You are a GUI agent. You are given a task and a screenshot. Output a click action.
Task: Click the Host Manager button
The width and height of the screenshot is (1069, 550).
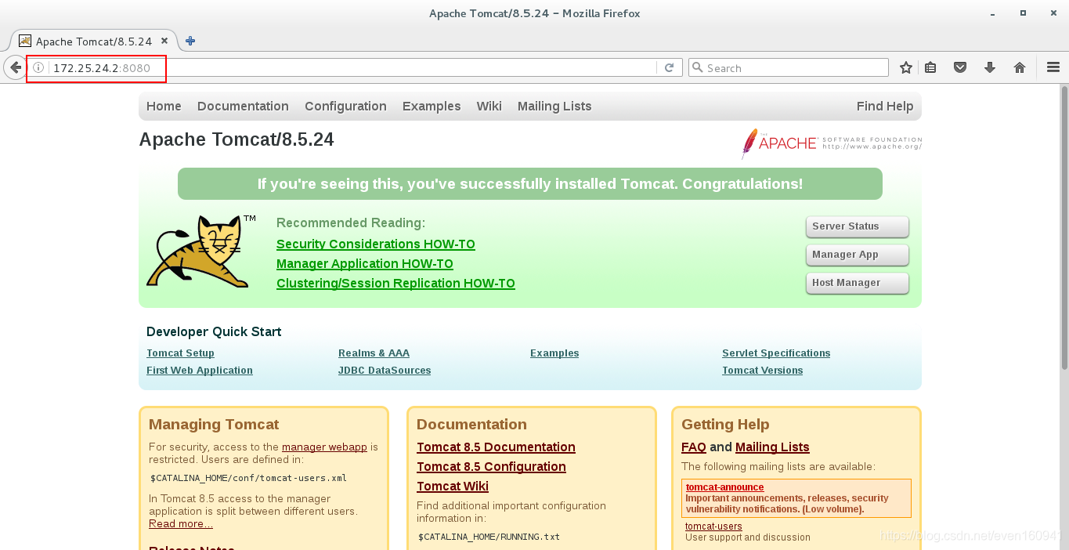(858, 283)
